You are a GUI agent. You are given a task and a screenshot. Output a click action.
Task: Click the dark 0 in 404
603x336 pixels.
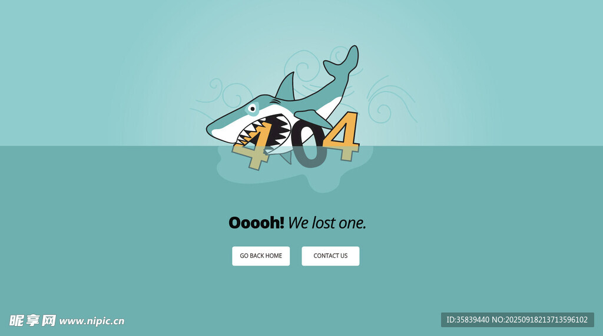point(309,144)
